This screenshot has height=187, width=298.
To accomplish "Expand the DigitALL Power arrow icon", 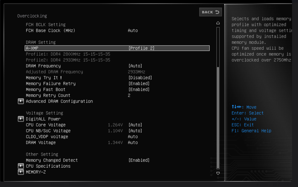I will coord(21,119).
